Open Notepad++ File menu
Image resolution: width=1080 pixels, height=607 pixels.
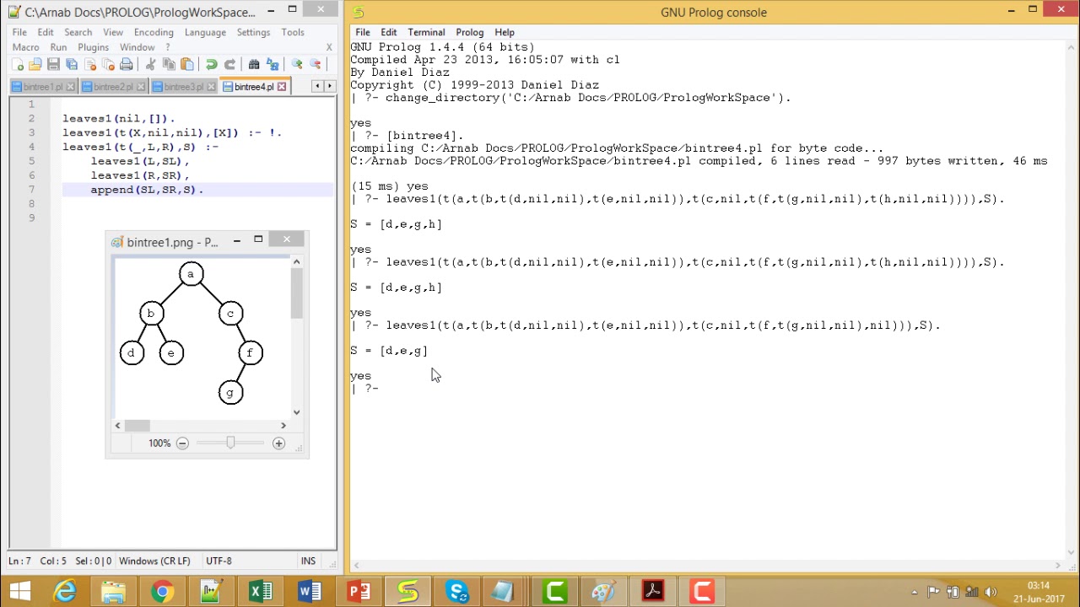[19, 32]
